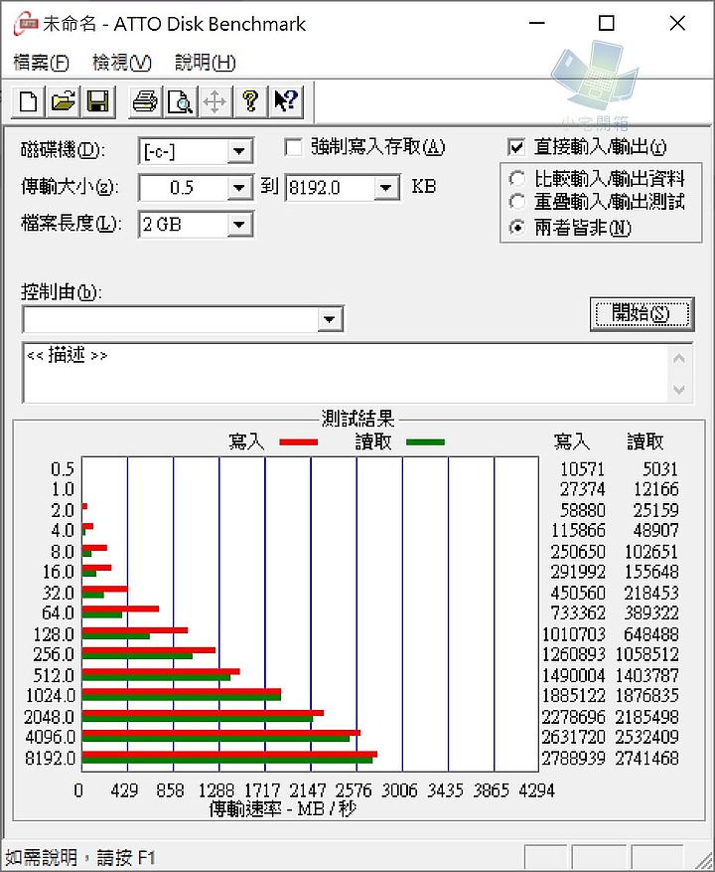Click the 1024.0 row label in chart
The width and height of the screenshot is (715, 872).
point(51,696)
